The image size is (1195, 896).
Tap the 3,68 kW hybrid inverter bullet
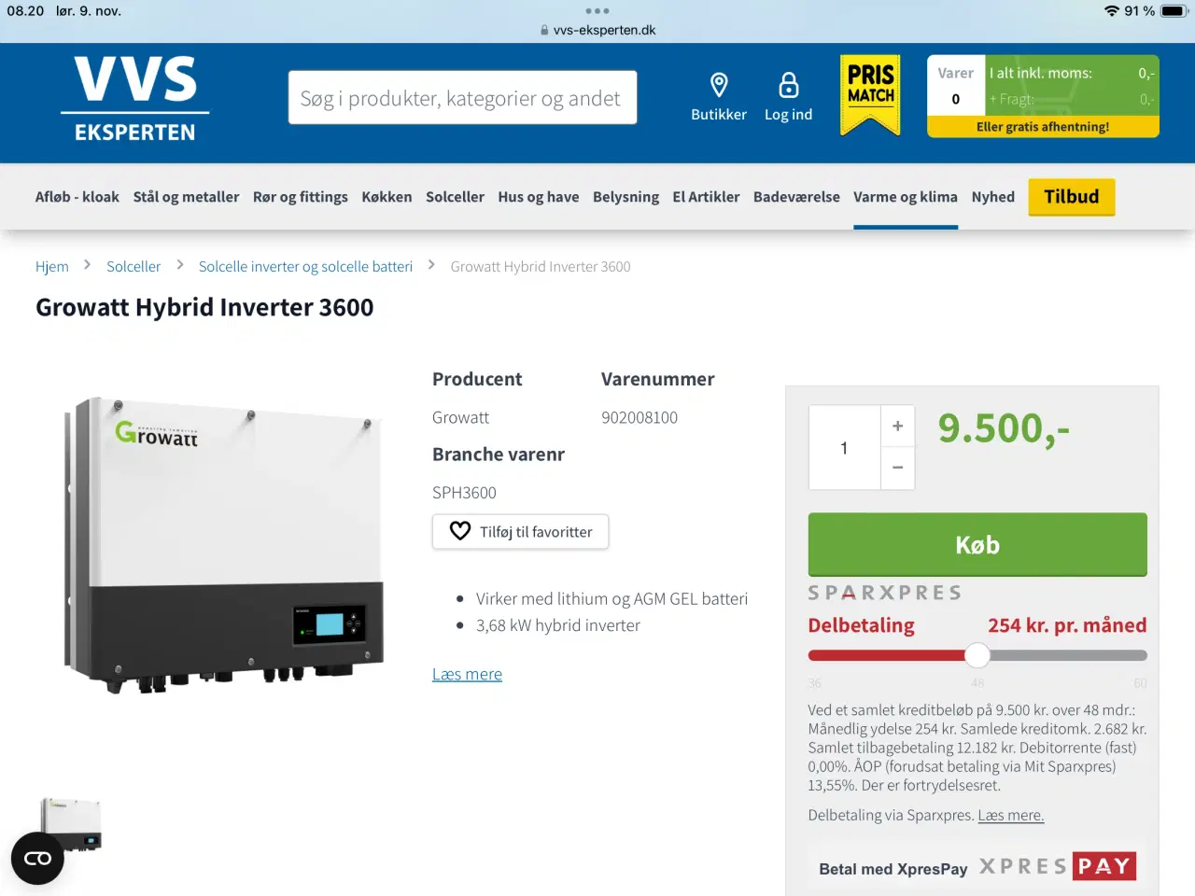[558, 625]
